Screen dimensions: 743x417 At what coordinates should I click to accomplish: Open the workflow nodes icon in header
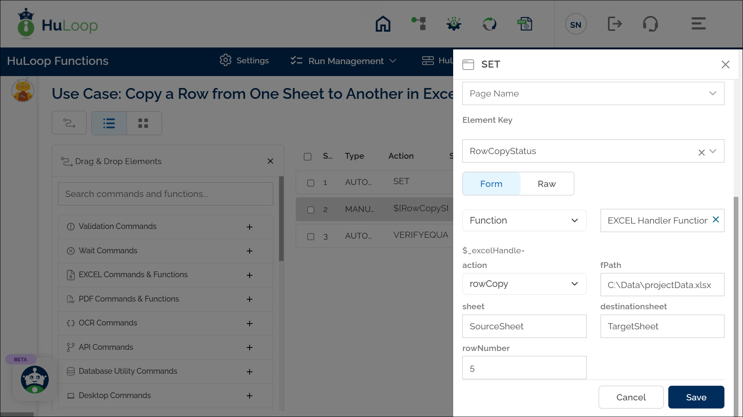click(x=419, y=24)
